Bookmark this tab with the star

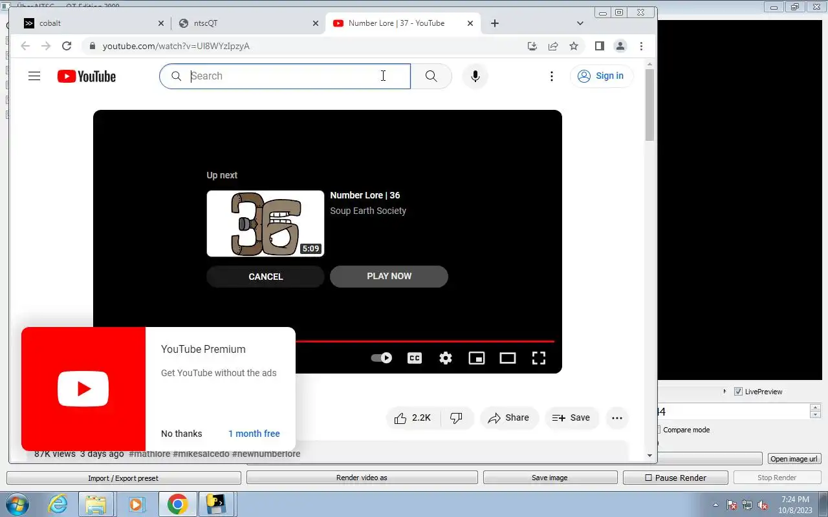(x=574, y=46)
